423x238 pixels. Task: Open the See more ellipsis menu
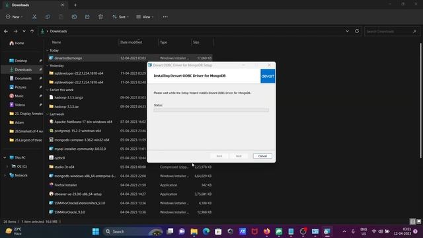pos(165,17)
